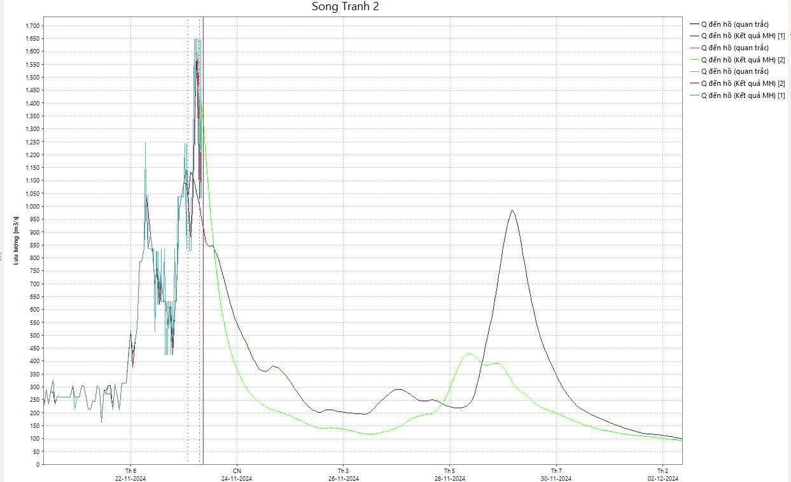
Task: Click the red vertical time marker line
Action: [203, 318]
